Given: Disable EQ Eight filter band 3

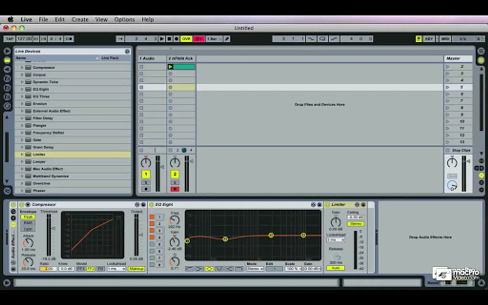Looking at the screenshot, I should click(x=152, y=230).
